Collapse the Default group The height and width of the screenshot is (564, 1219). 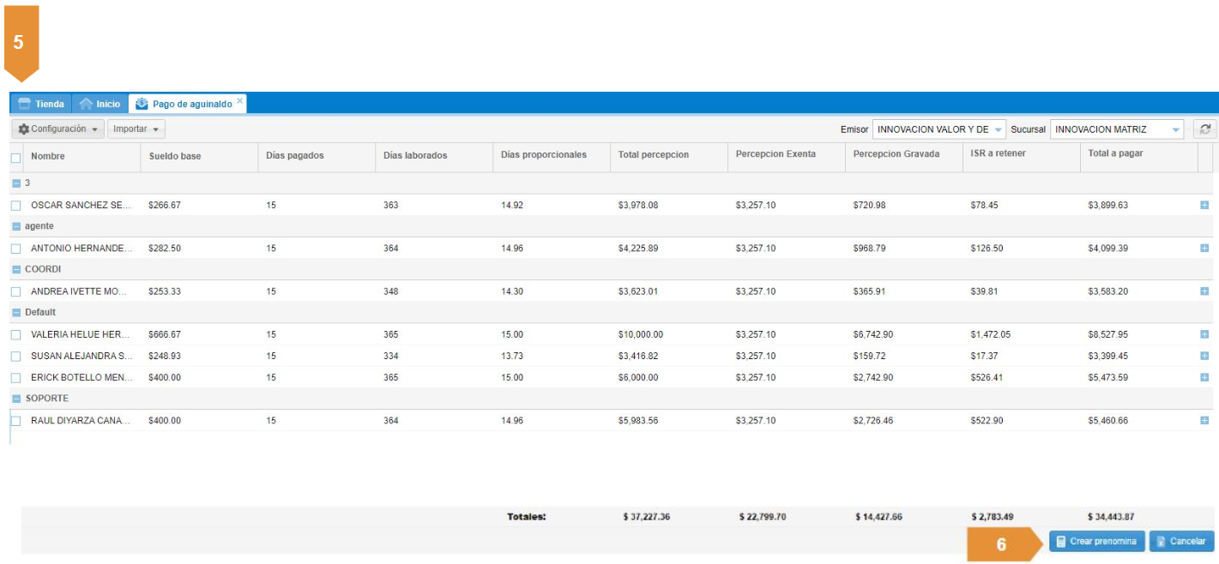[16, 313]
